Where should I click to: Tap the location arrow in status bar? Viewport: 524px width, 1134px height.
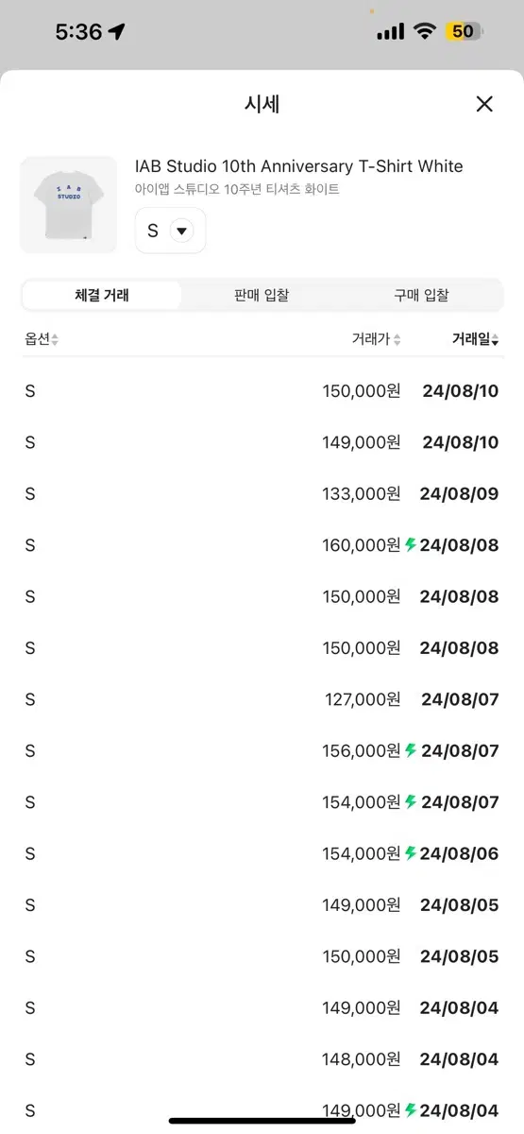[x=117, y=31]
